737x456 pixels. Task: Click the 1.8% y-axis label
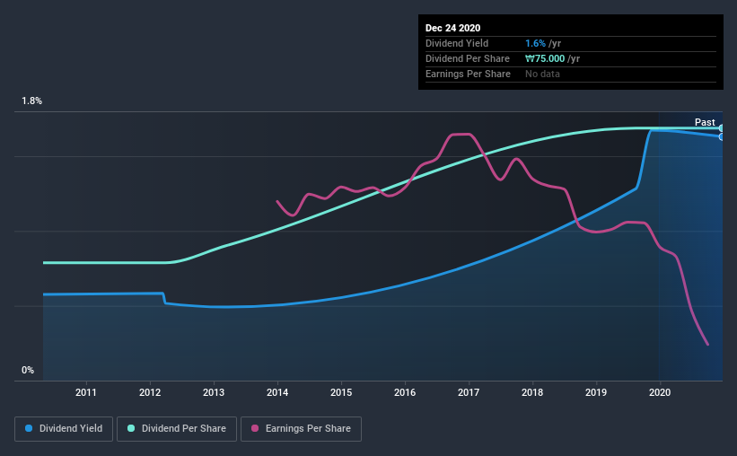coord(32,101)
